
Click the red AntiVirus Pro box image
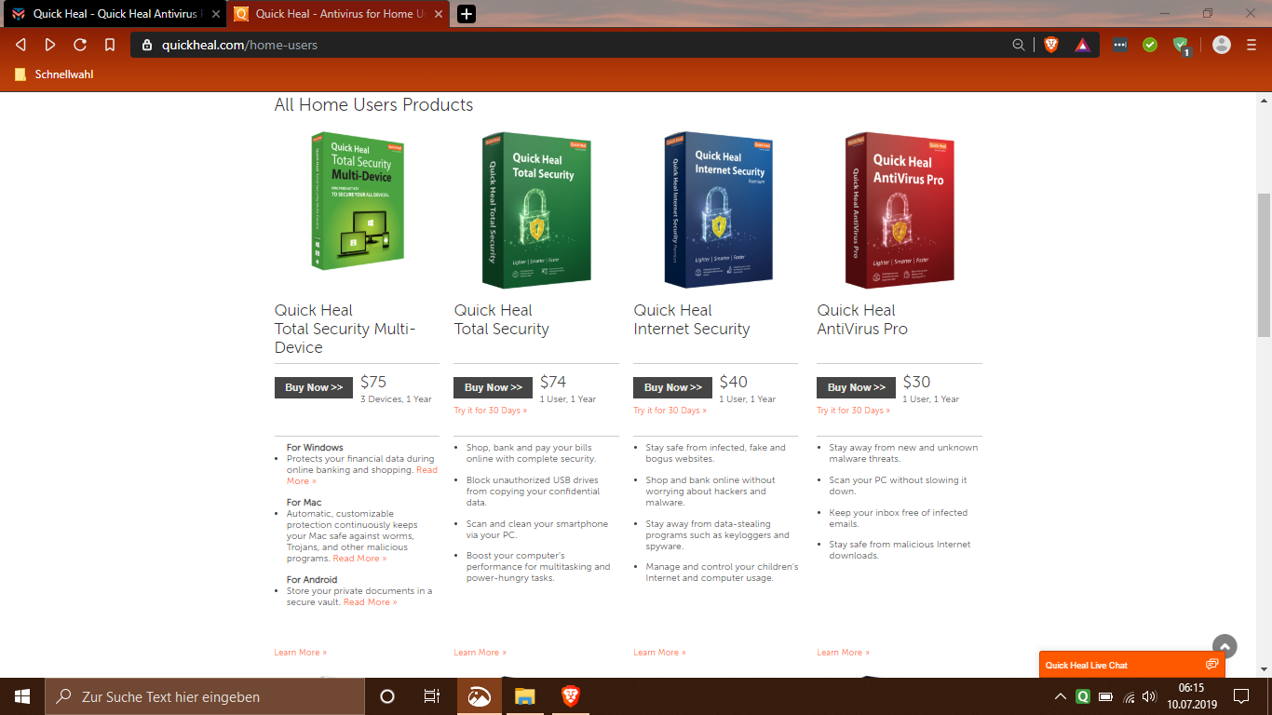point(900,210)
